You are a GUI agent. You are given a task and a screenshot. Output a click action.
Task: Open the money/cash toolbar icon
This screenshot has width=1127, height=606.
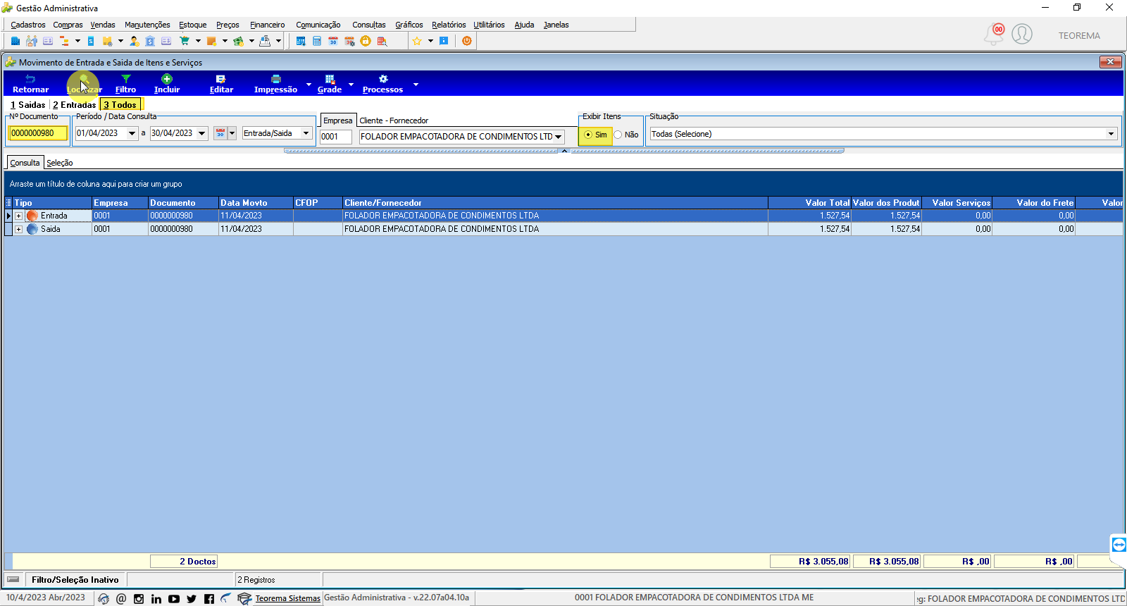point(238,41)
